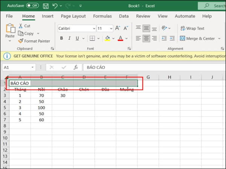The image size is (226, 169).
Task: Open the File menu tab
Action: click(x=9, y=16)
